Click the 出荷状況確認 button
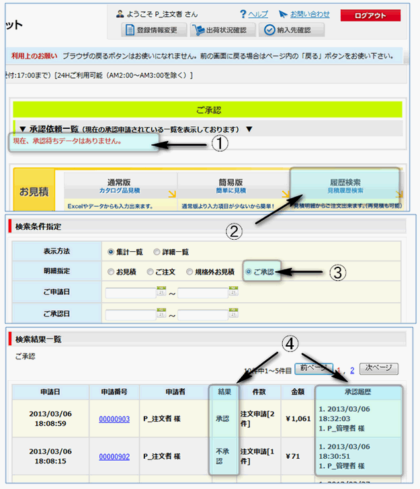420x489 pixels. (223, 30)
